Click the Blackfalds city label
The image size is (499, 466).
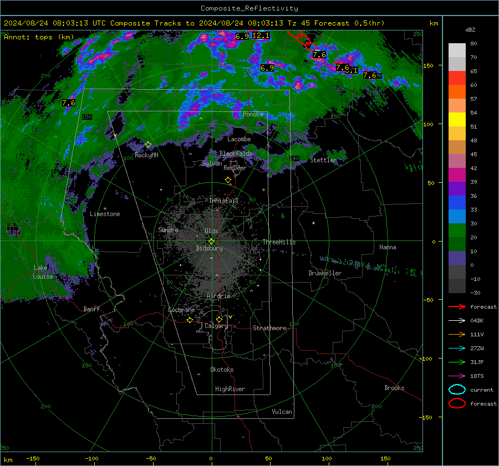[236, 153]
